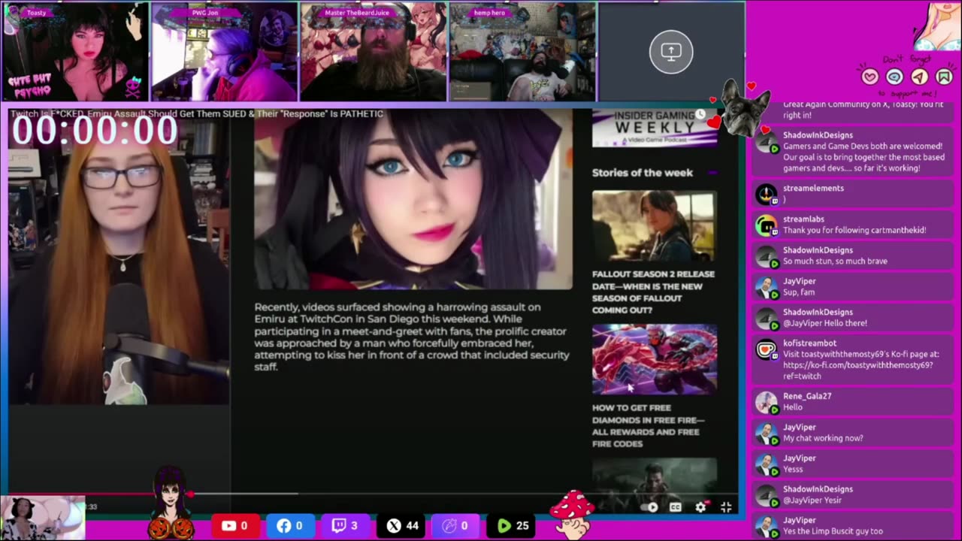Screen dimensions: 962x541
Task: Click the main cosplay article image
Action: 413,199
